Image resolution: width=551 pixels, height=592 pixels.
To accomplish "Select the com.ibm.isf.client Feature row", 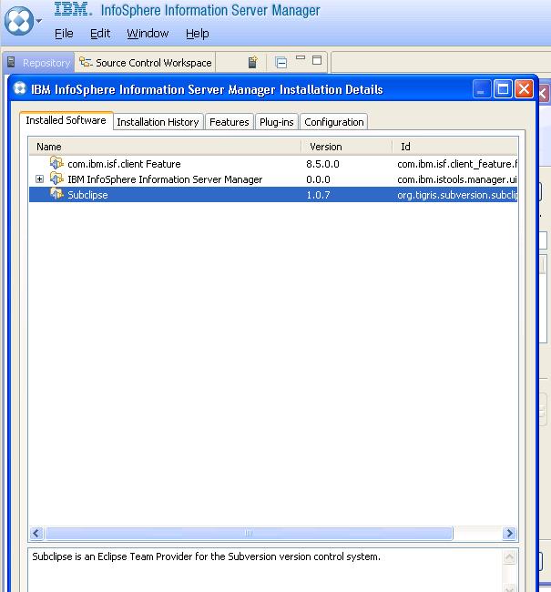I will [x=273, y=164].
